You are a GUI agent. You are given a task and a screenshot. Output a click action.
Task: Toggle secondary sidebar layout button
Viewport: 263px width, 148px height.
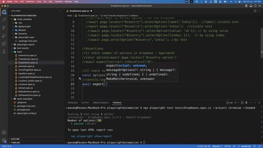255,6
